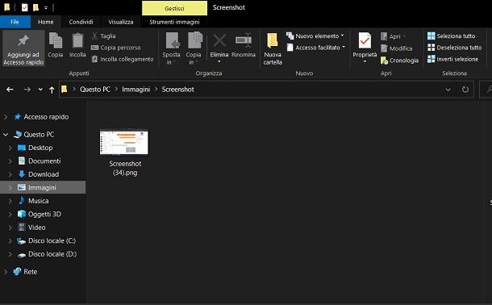Click Immagini in the address path
492x305 pixels.
pyautogui.click(x=136, y=90)
